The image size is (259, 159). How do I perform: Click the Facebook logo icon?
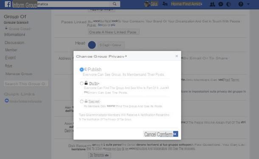8,4
